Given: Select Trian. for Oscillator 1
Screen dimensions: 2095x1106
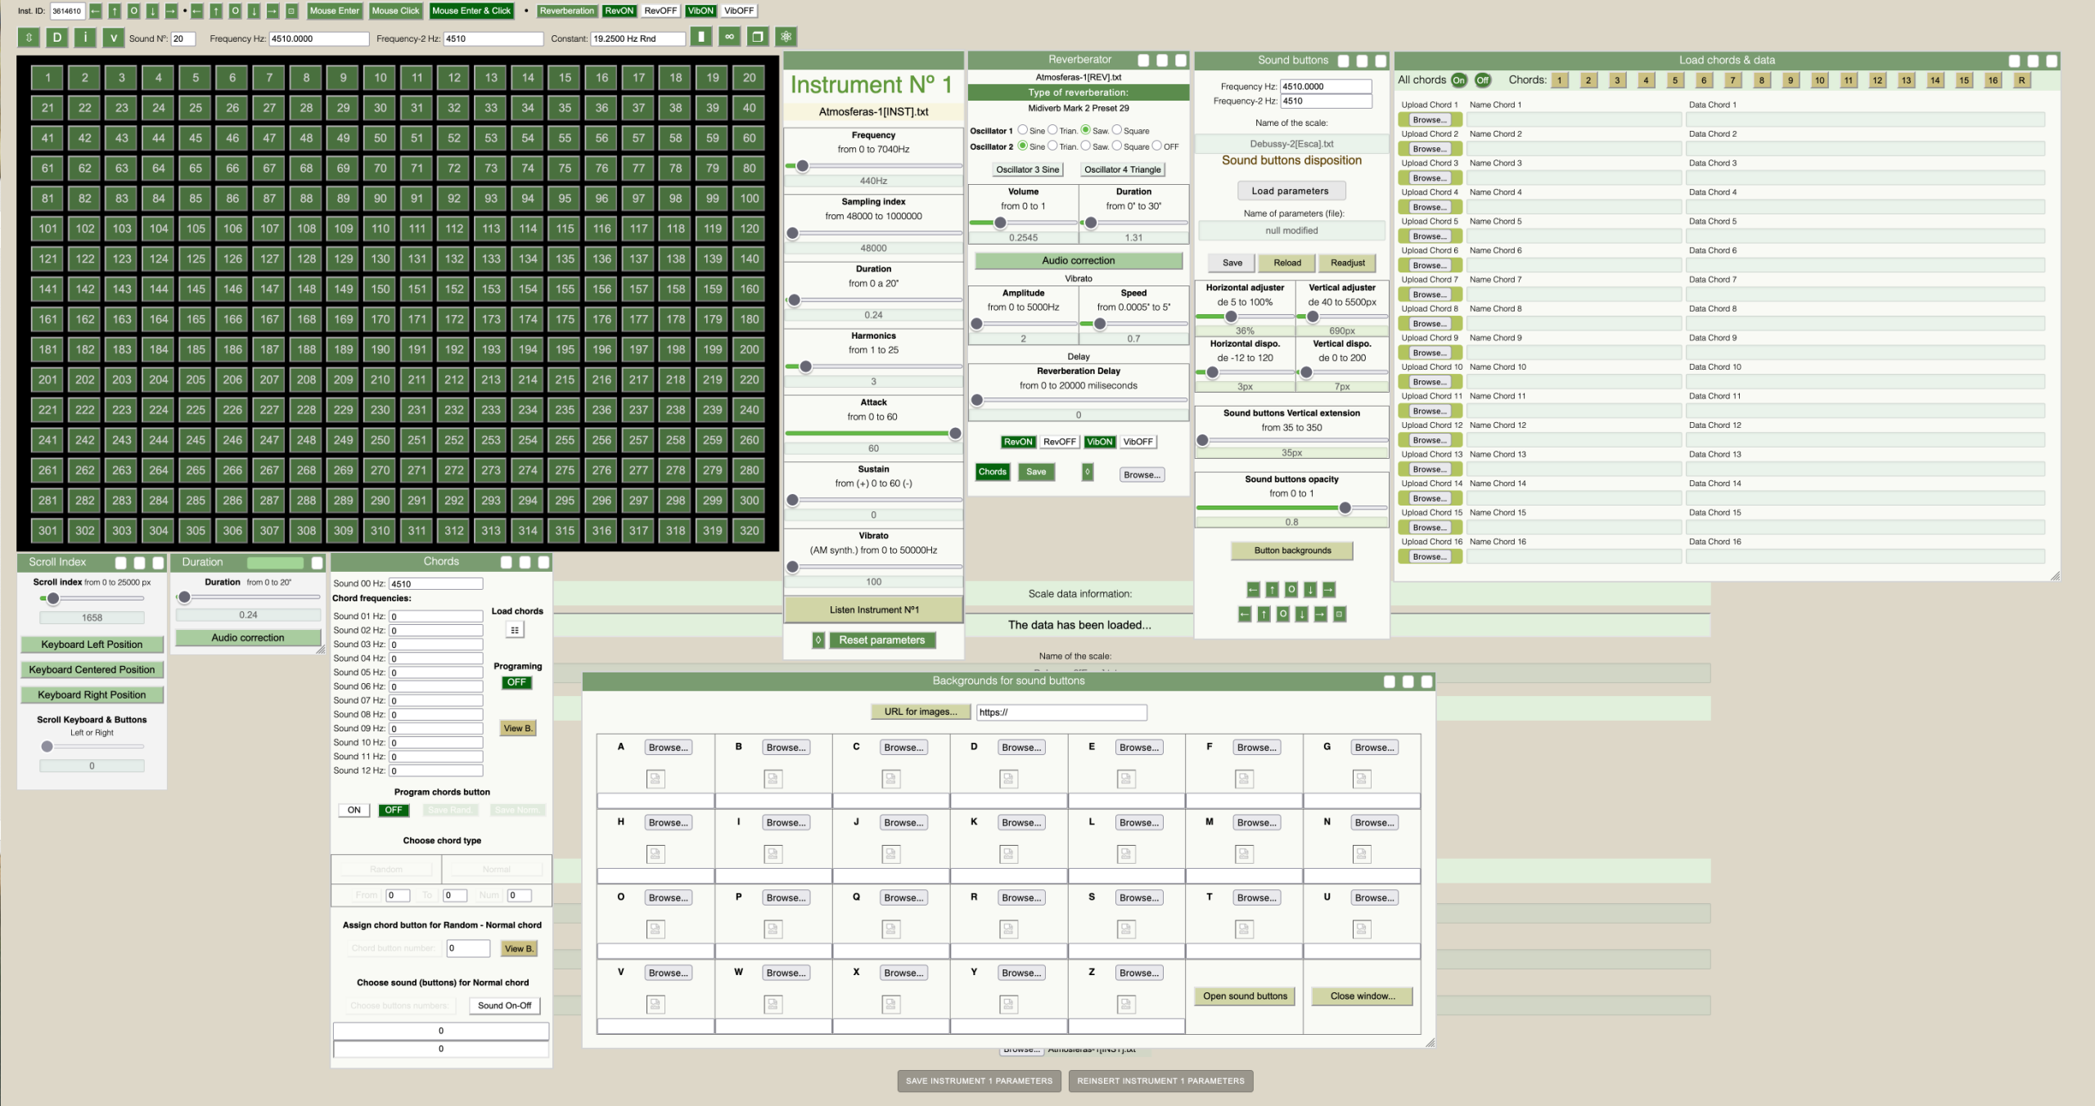Looking at the screenshot, I should tap(1052, 130).
